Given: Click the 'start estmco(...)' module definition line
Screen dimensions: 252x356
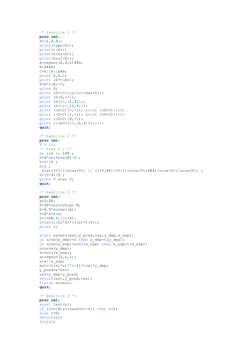Looking at the screenshot, I should 87,235.
